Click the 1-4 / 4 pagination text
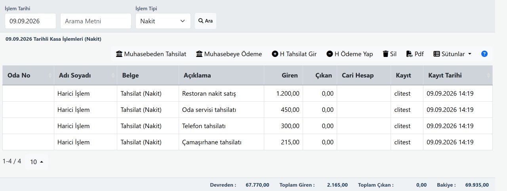Viewport: 507px width, 191px height. pyautogui.click(x=12, y=161)
